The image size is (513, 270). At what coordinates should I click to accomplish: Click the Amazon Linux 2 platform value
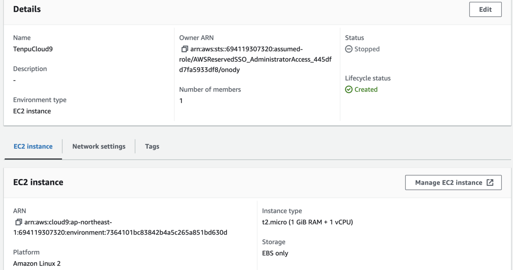pos(37,263)
